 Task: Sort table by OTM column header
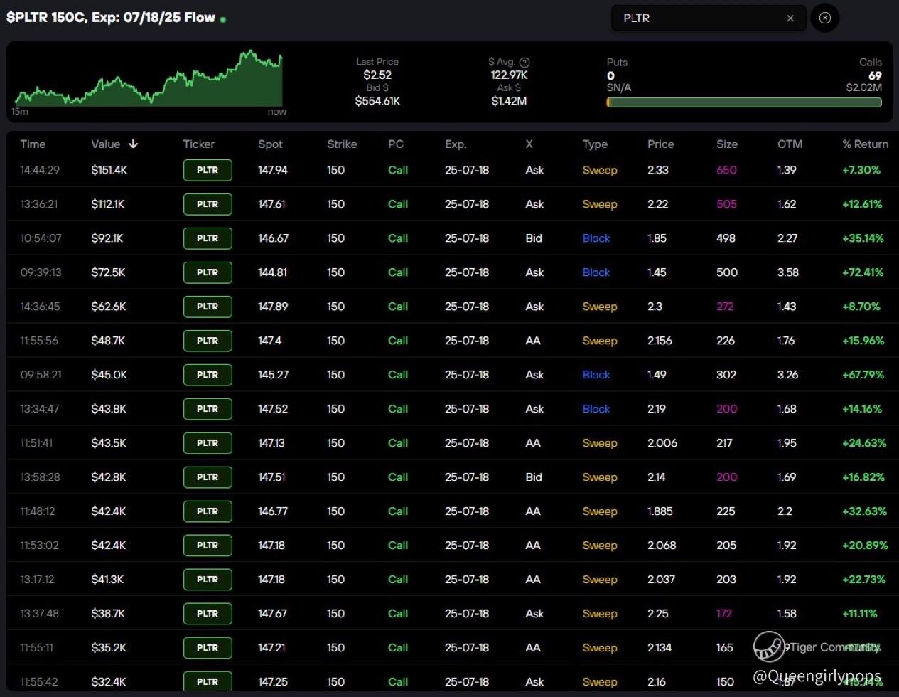tap(790, 144)
